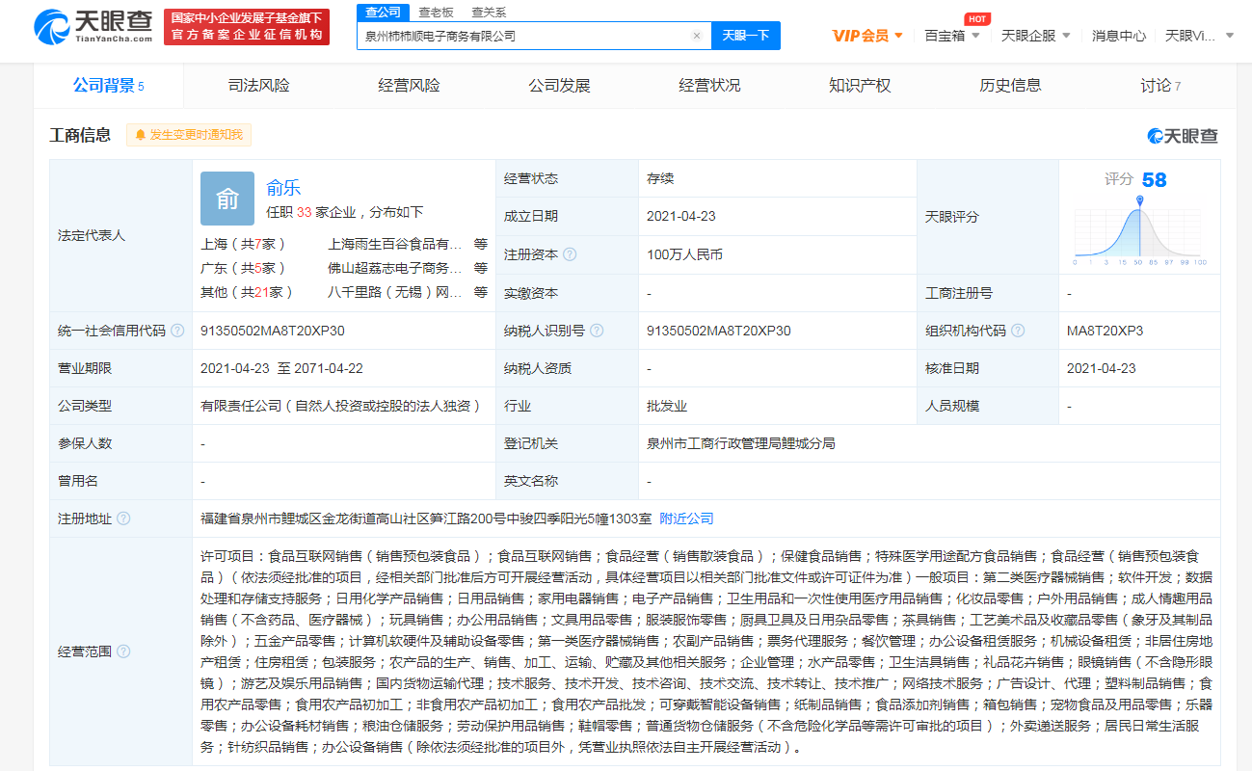The image size is (1252, 771).
Task: Click the 发生变更时通知我 button
Action: [x=189, y=135]
